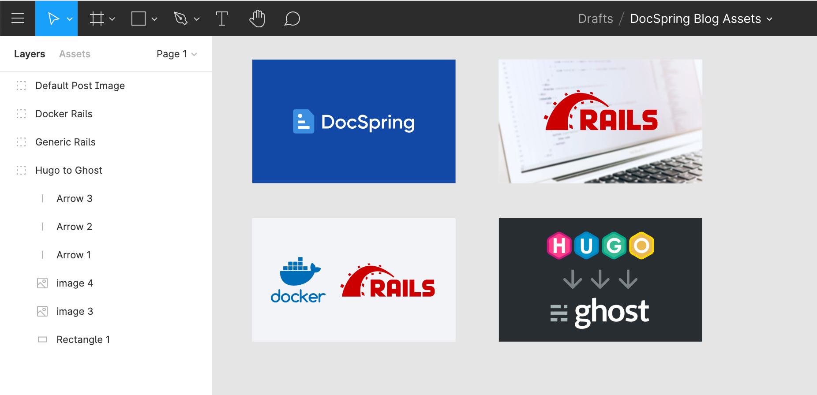This screenshot has height=395, width=817.
Task: Open the Page 1 dropdown
Action: [176, 54]
